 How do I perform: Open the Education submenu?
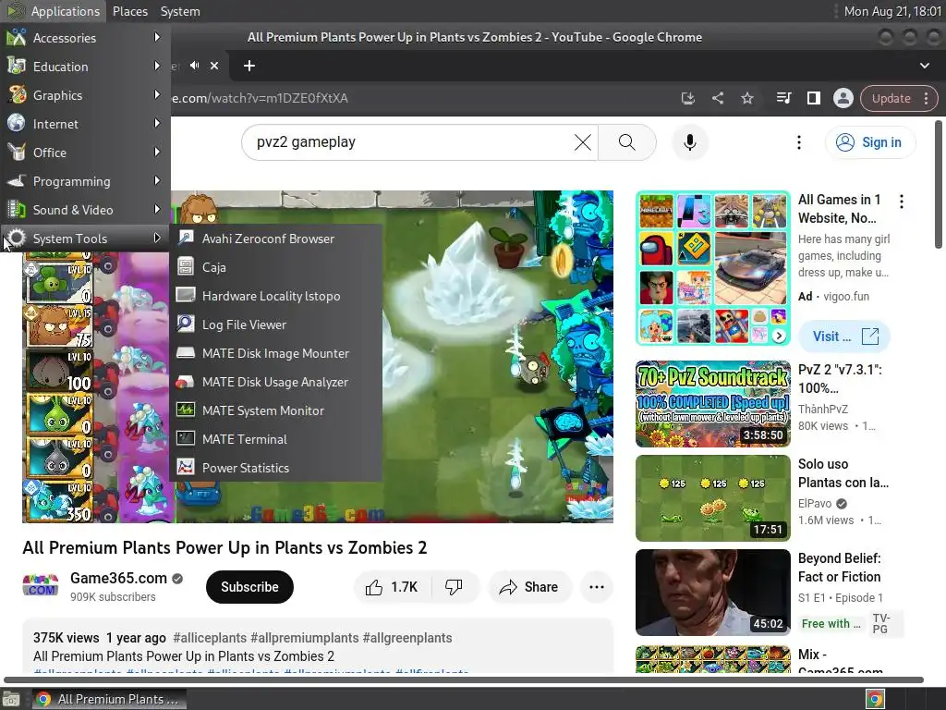coord(85,67)
